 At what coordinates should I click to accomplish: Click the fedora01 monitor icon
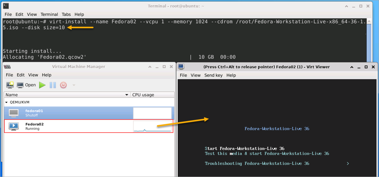(13, 113)
